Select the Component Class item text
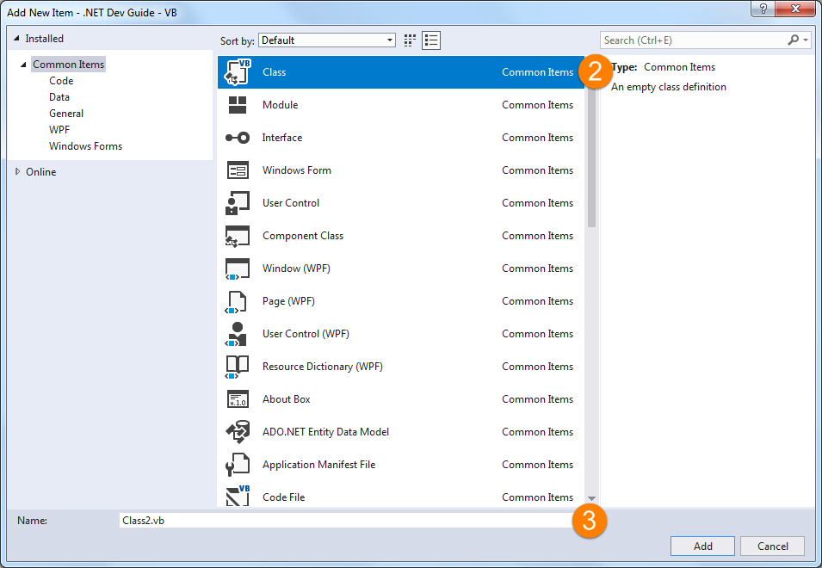822x568 pixels. tap(303, 236)
